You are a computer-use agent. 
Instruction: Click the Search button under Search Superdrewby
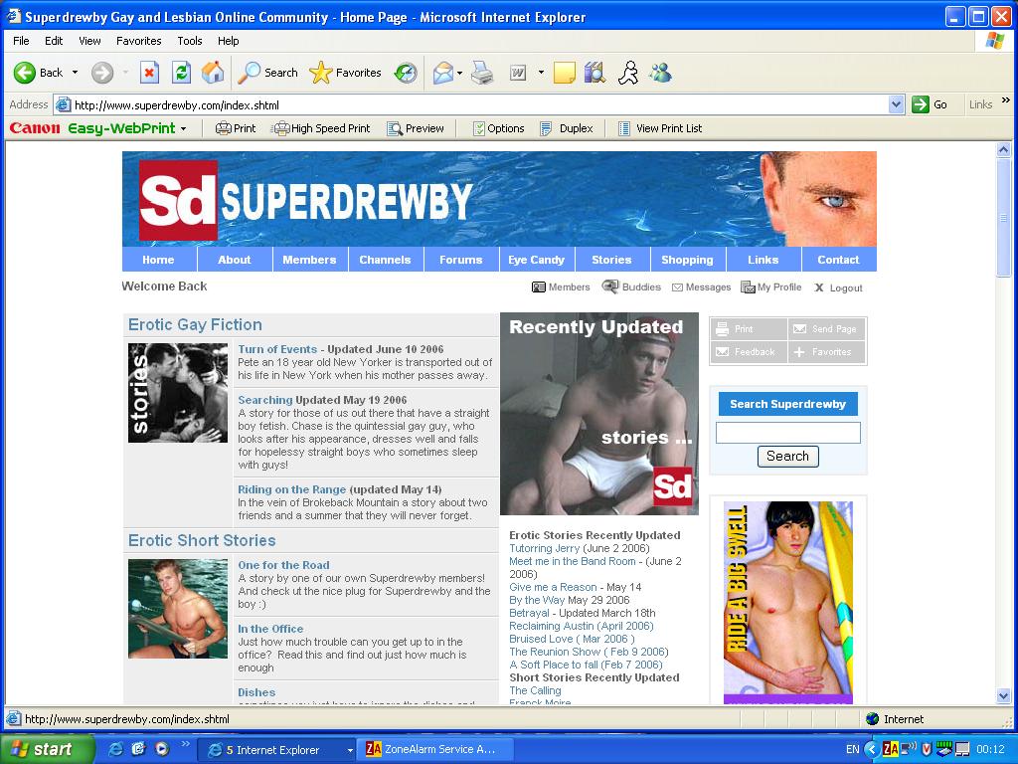(787, 456)
